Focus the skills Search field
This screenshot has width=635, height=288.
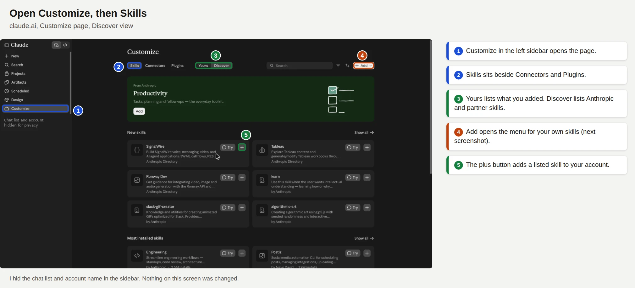[x=300, y=65]
